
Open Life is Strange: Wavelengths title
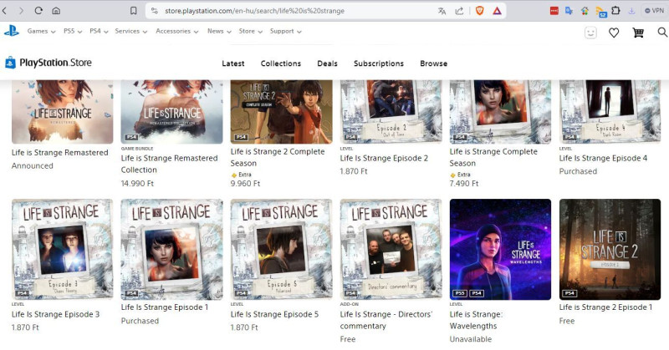476,320
